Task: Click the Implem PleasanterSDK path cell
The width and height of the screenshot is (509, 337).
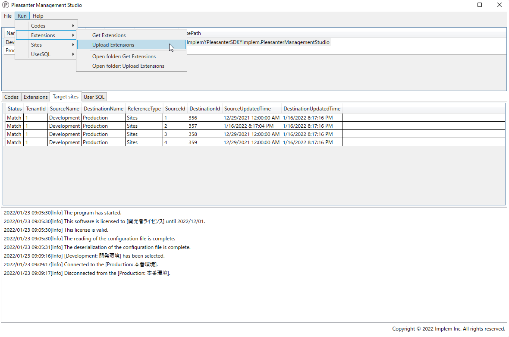Action: [x=258, y=42]
